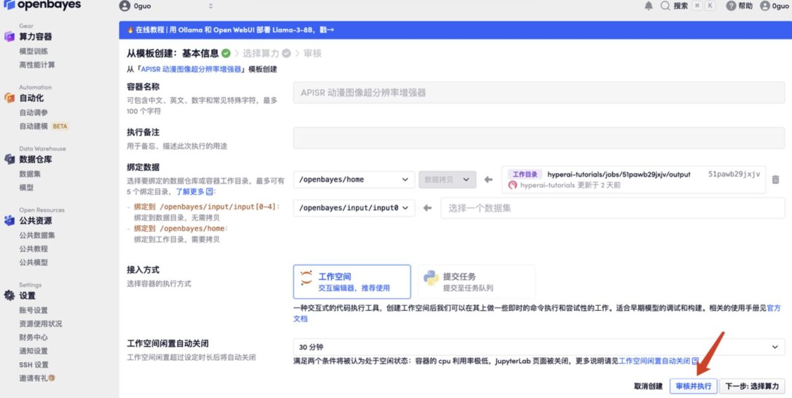Click the settings gear icon in sidebar

coord(9,295)
